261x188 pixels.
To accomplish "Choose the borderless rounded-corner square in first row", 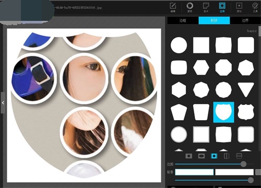I will point(246,45).
